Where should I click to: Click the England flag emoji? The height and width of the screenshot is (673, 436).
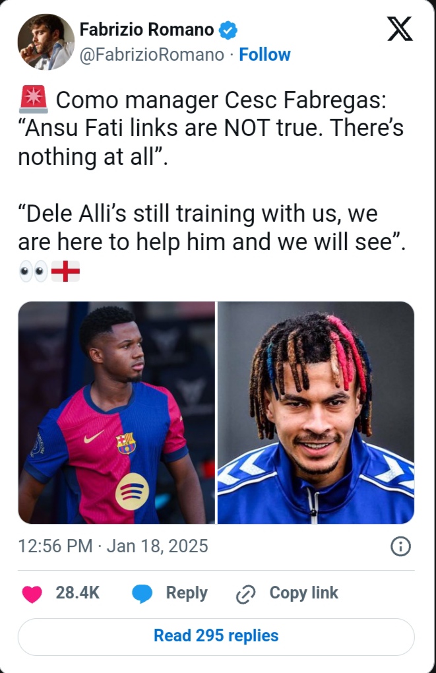click(x=66, y=271)
